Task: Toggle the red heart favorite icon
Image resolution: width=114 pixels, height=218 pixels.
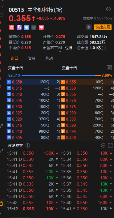Action: [x=41, y=27]
